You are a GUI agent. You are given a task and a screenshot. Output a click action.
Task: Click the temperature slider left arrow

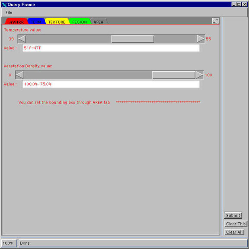coord(22,39)
